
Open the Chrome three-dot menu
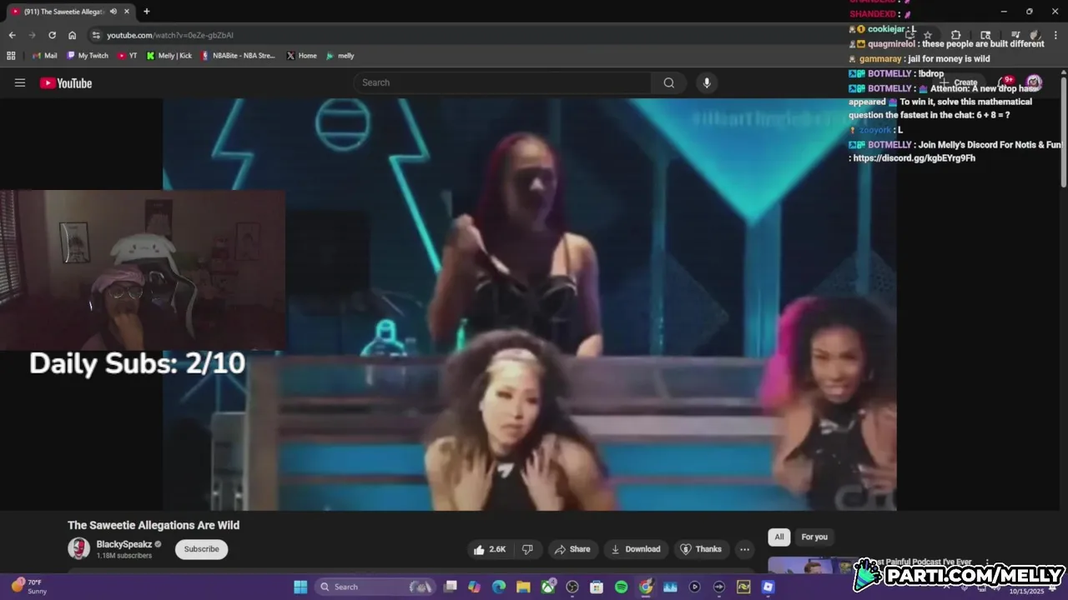[1055, 35]
